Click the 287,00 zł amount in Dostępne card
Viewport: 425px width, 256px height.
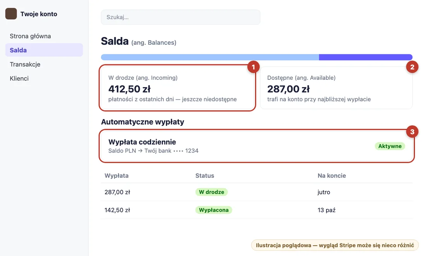click(x=288, y=89)
